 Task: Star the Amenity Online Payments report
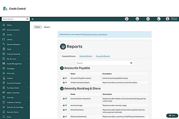[66, 99]
